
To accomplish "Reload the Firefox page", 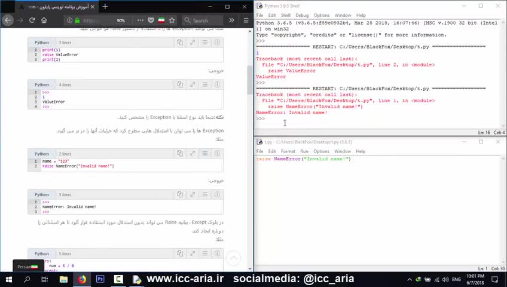I will (x=32, y=20).
